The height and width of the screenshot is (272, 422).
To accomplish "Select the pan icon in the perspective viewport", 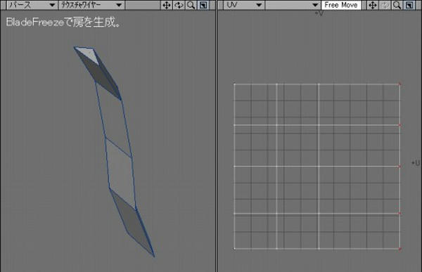I will tap(167, 5).
